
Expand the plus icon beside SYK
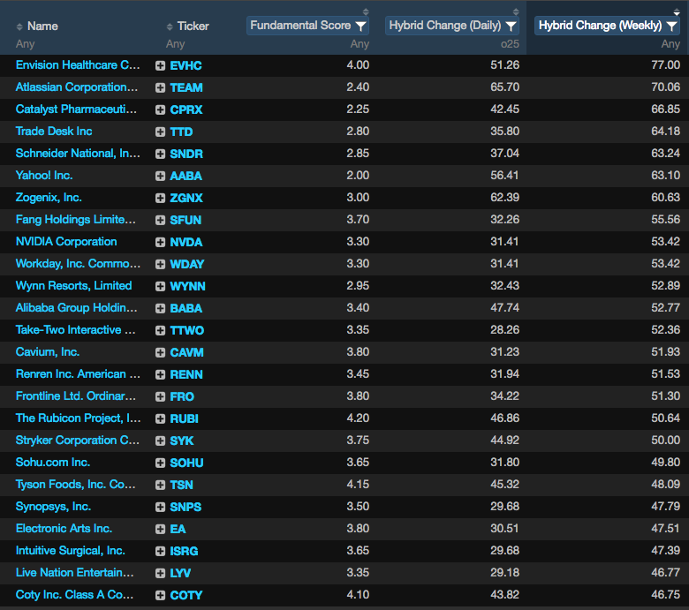tap(161, 441)
